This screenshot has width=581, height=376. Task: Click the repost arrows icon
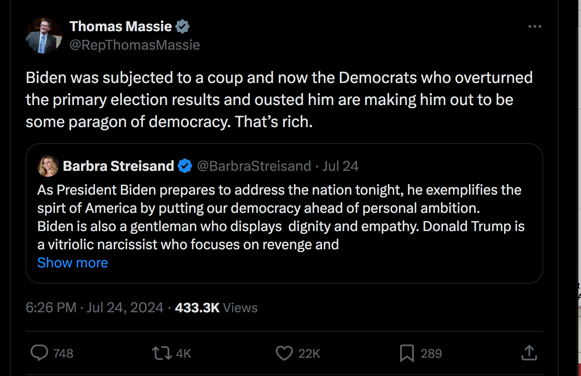point(162,353)
